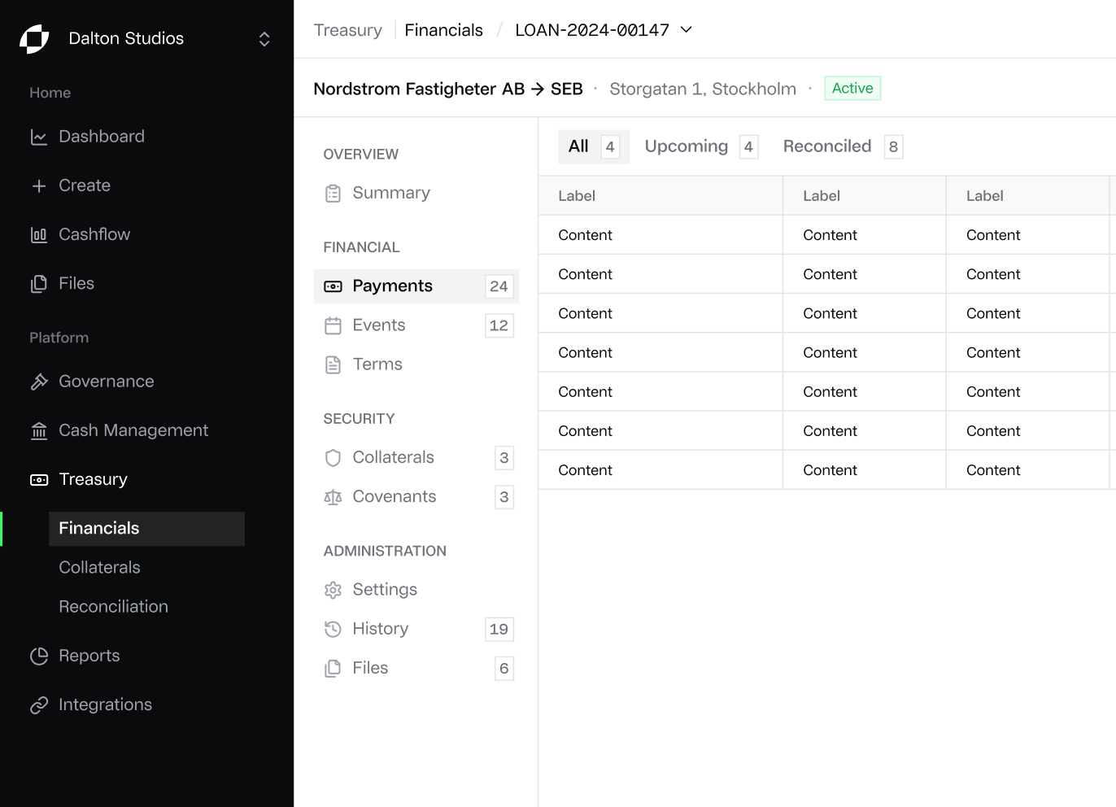Click the Covenants scales icon

pyautogui.click(x=333, y=497)
